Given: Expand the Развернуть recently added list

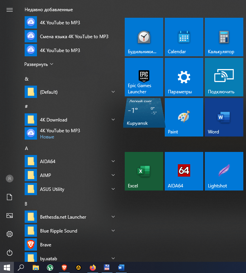Looking at the screenshot, I should pyautogui.click(x=38, y=64).
